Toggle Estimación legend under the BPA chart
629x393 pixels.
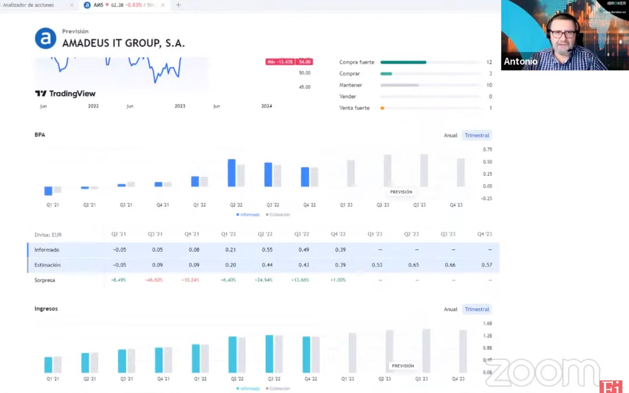click(x=278, y=215)
